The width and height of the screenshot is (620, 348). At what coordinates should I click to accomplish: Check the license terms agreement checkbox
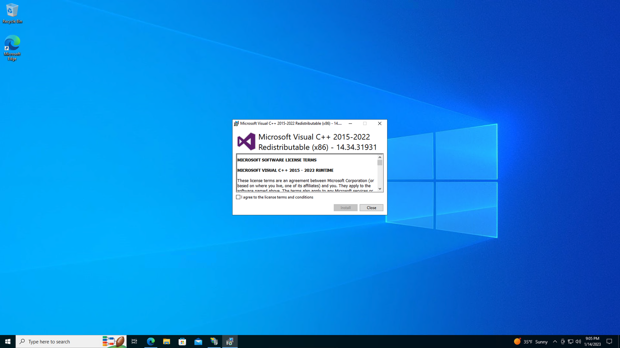tap(238, 197)
